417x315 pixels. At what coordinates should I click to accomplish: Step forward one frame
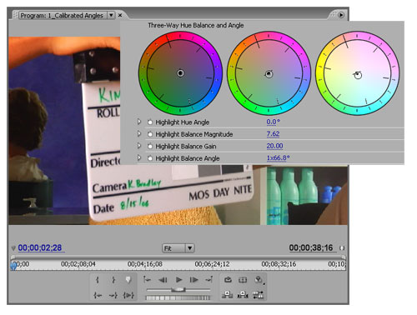(193, 280)
